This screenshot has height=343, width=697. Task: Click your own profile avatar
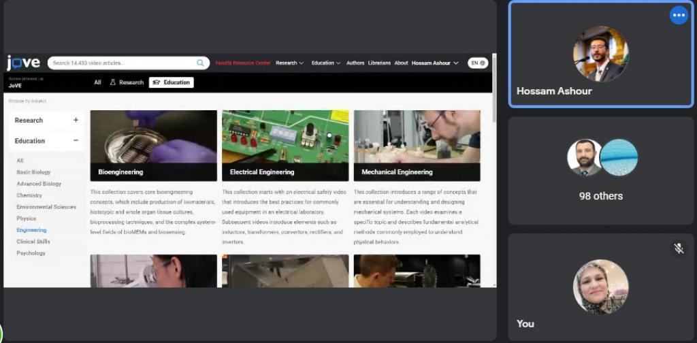pos(600,287)
